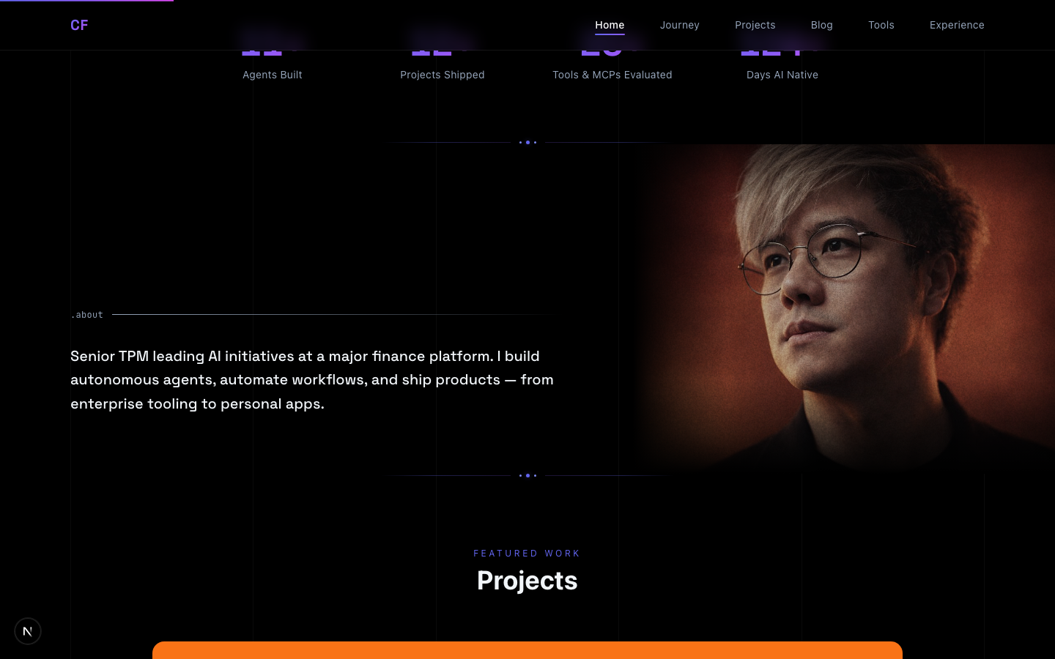Select Tools in the navigation bar

pyautogui.click(x=881, y=25)
